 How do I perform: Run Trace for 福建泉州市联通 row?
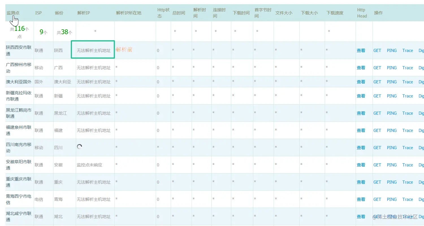(408, 131)
